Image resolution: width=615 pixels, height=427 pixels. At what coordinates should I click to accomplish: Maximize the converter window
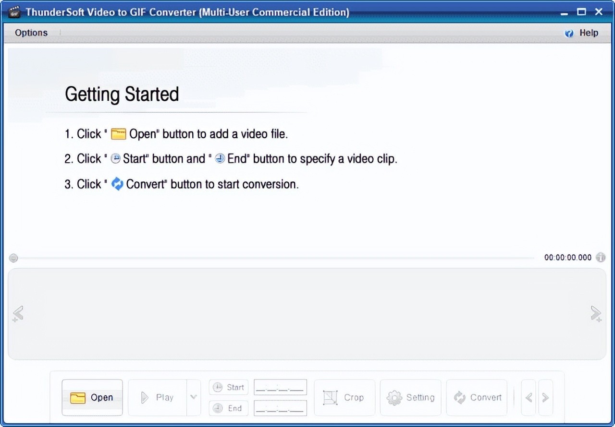(581, 12)
